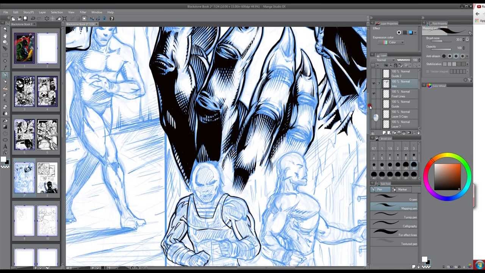
Task: Toggle visibility of the Inks layer
Action: point(374,84)
